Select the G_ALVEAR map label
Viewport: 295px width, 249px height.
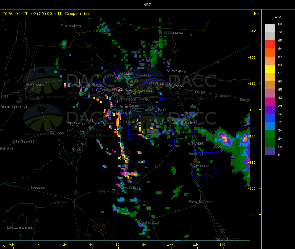click(x=196, y=143)
